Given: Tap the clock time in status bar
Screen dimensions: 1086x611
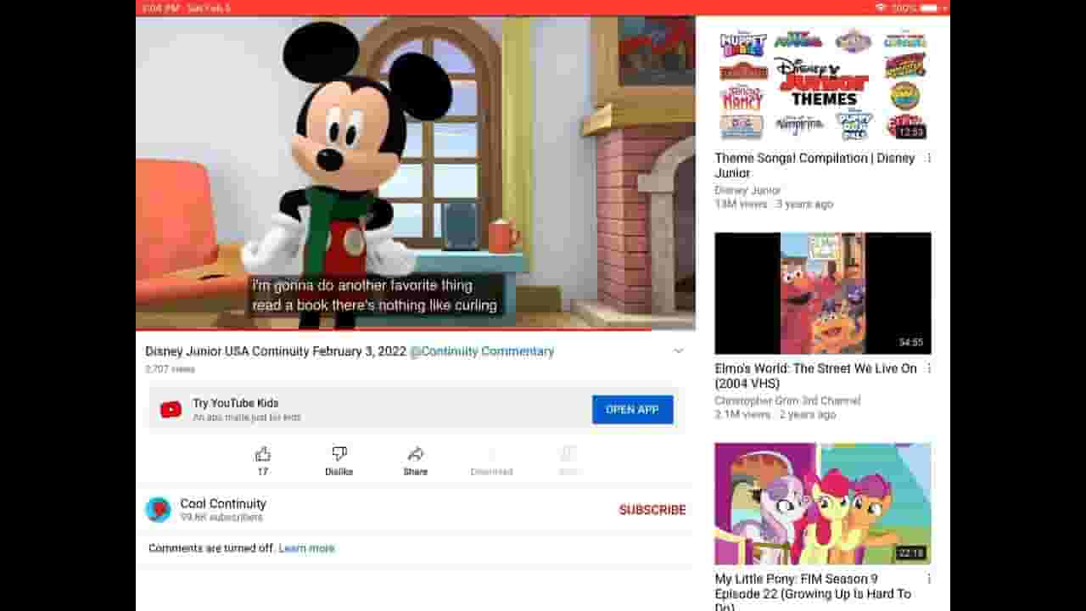Looking at the screenshot, I should point(160,8).
